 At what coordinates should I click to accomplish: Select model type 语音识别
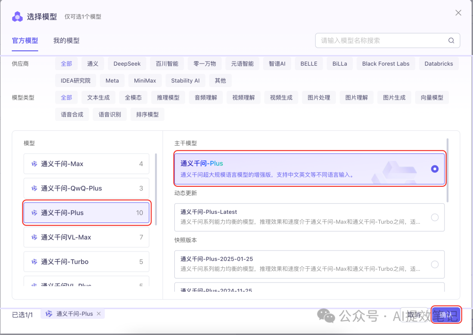pos(109,114)
